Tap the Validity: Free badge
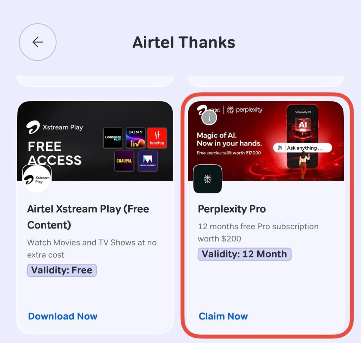 (x=62, y=270)
